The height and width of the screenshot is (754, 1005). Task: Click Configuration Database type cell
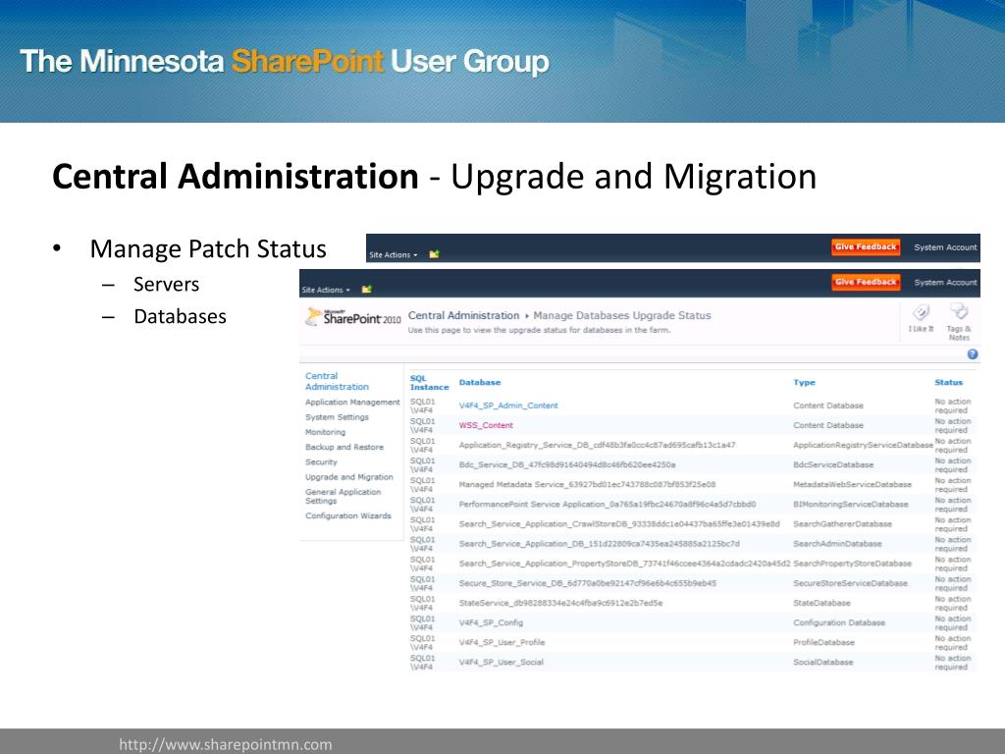click(839, 622)
